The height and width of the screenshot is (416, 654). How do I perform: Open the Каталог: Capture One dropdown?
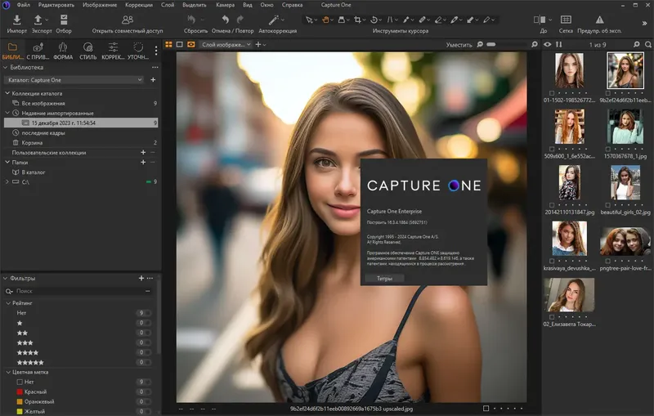74,80
